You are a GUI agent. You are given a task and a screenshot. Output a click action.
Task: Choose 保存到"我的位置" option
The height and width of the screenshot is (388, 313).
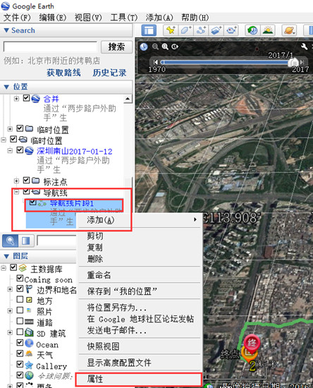[x=140, y=291]
